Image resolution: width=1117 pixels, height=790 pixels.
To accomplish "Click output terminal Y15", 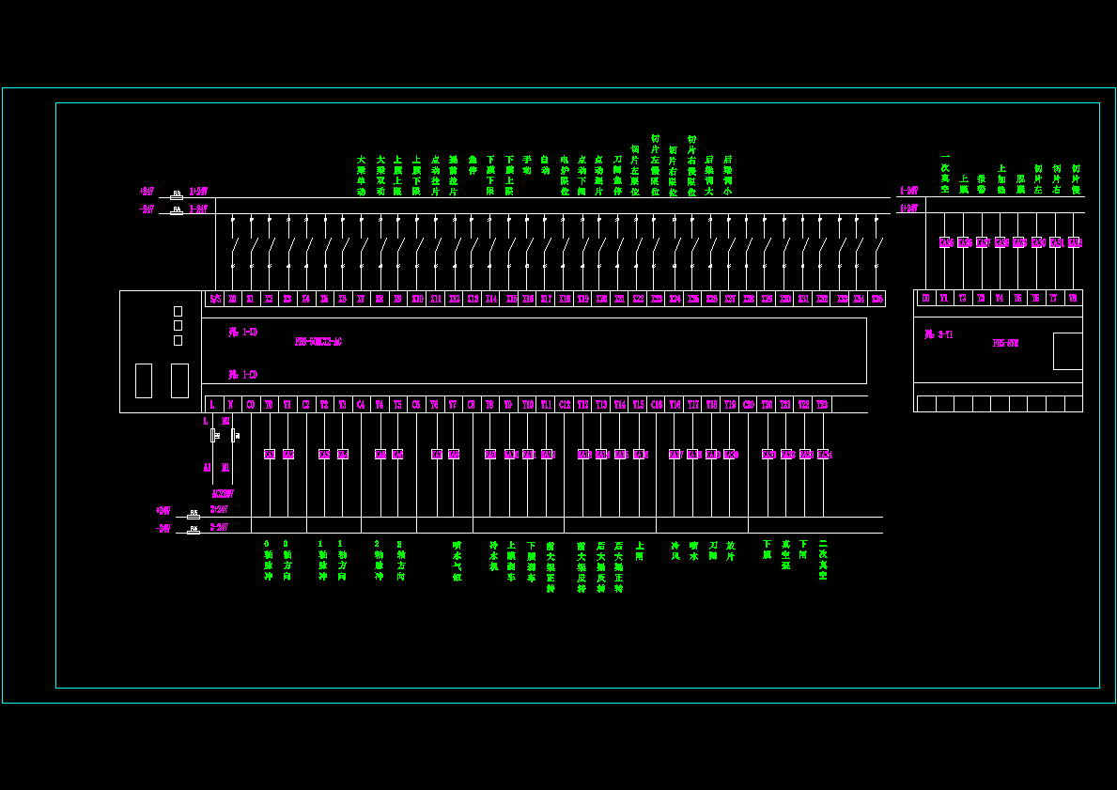I will pos(638,405).
